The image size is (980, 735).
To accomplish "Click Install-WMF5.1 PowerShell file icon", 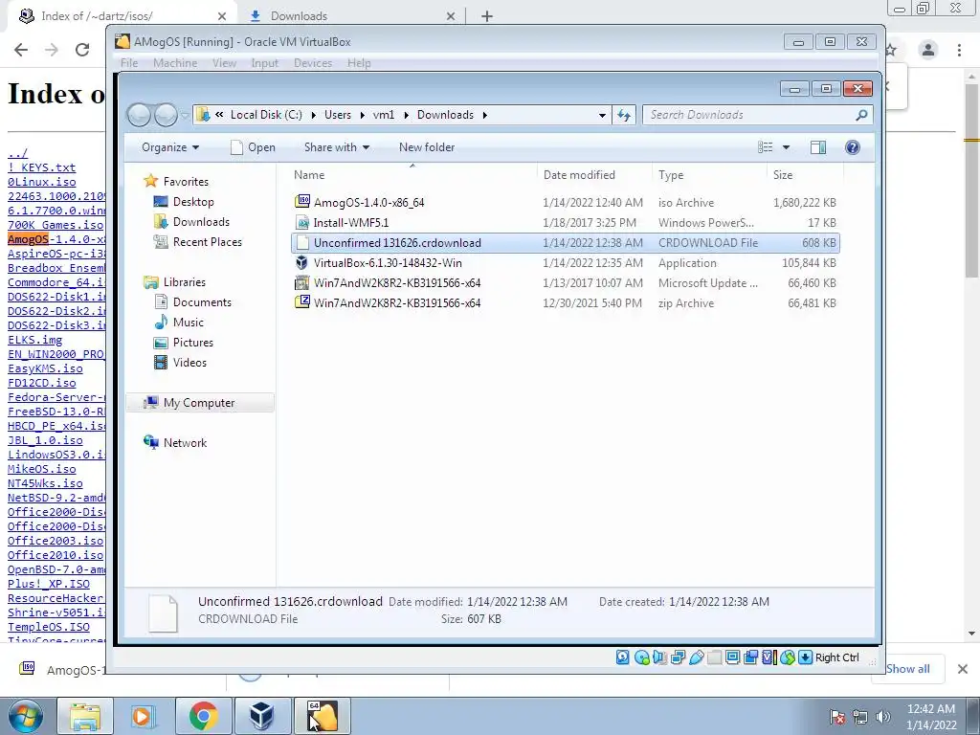I will coord(301,222).
